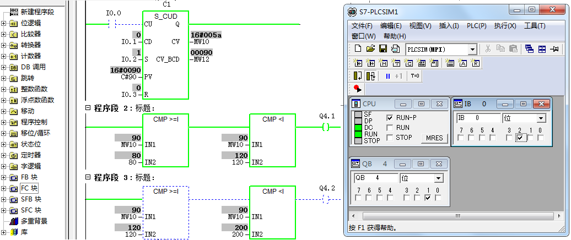Expand the 计数器 tree node
The width and height of the screenshot is (571, 240).
pos(4,56)
